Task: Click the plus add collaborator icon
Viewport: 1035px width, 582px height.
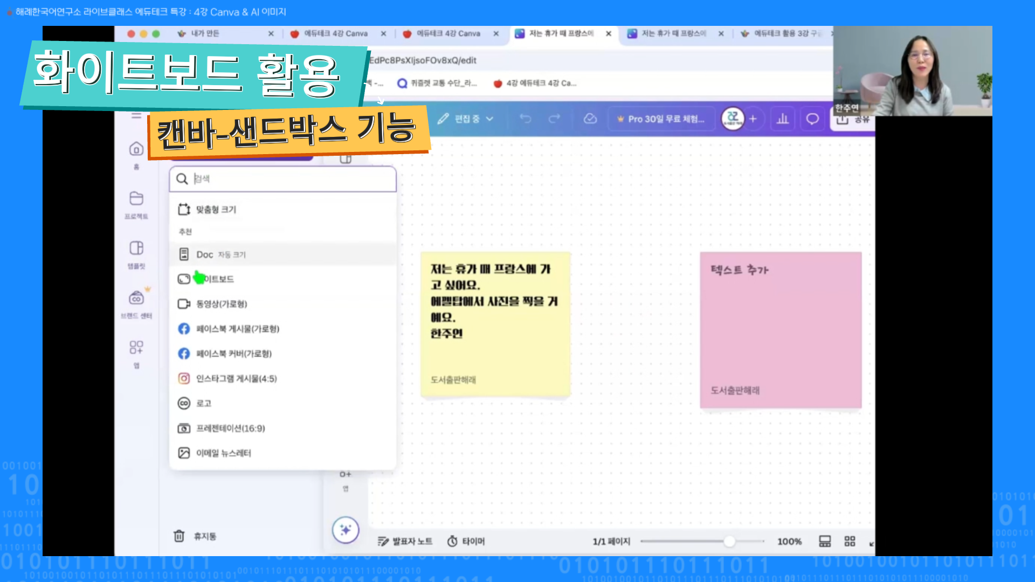Action: pyautogui.click(x=753, y=119)
